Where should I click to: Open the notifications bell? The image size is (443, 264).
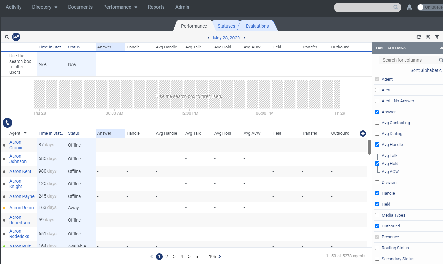tap(409, 7)
